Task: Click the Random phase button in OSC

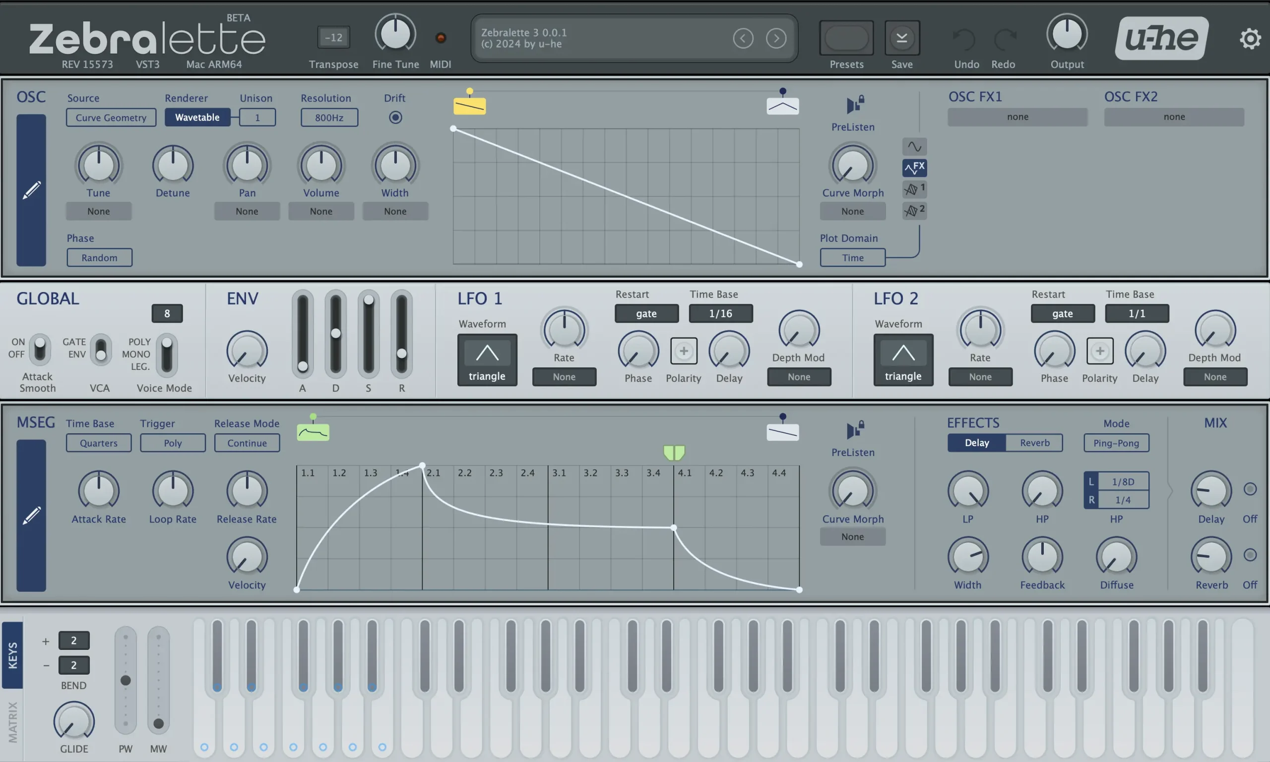Action: click(x=100, y=257)
